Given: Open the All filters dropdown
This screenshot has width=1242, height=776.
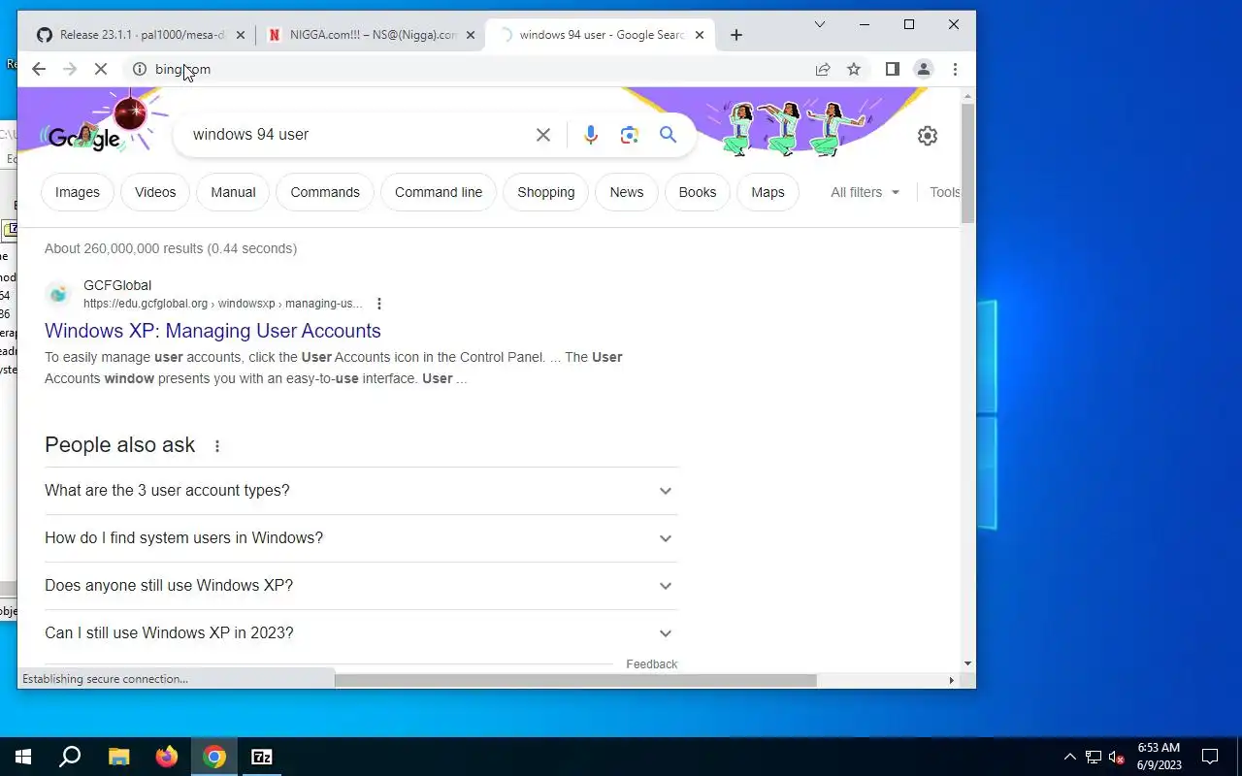Looking at the screenshot, I should 866,192.
